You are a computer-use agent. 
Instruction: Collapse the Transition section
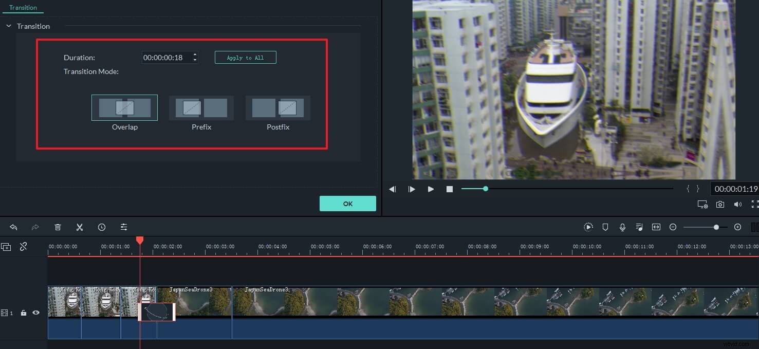[x=8, y=26]
